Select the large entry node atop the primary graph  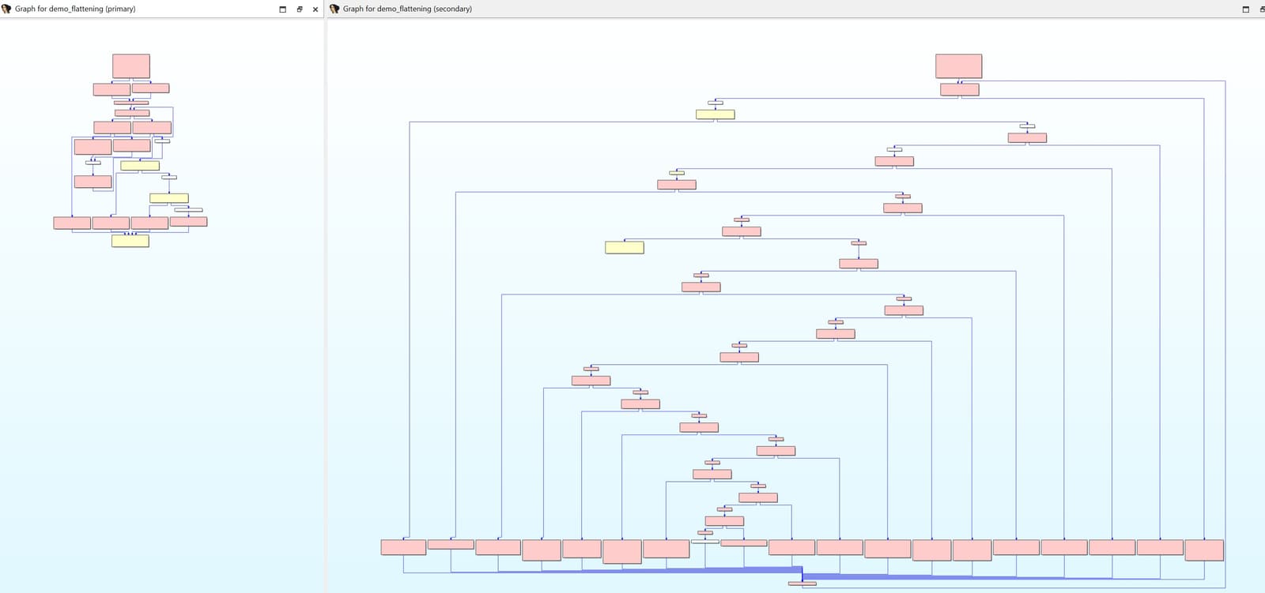[x=131, y=66]
